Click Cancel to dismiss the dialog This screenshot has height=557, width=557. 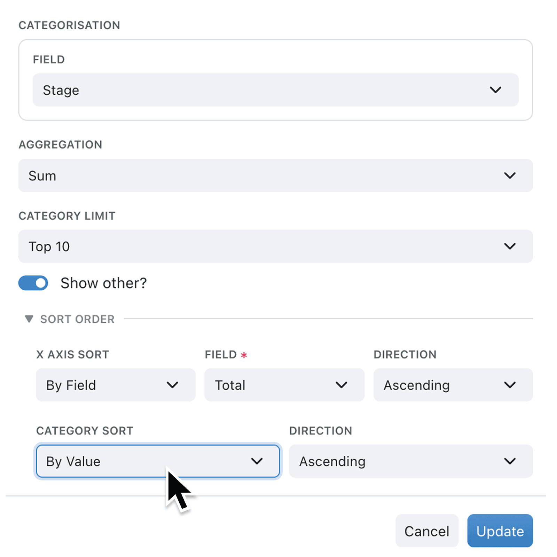[x=427, y=531]
